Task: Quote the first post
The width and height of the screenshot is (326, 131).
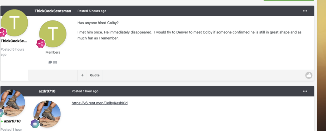Action: pos(95,75)
